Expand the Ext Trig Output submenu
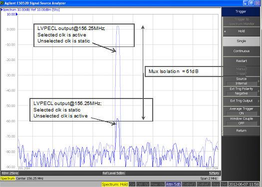The height and width of the screenshot is (187, 262). pyautogui.click(x=241, y=101)
